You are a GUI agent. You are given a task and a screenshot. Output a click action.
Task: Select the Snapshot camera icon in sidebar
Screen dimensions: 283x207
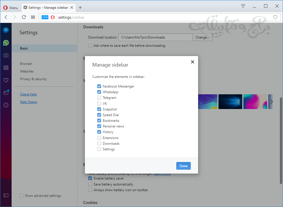[6, 55]
